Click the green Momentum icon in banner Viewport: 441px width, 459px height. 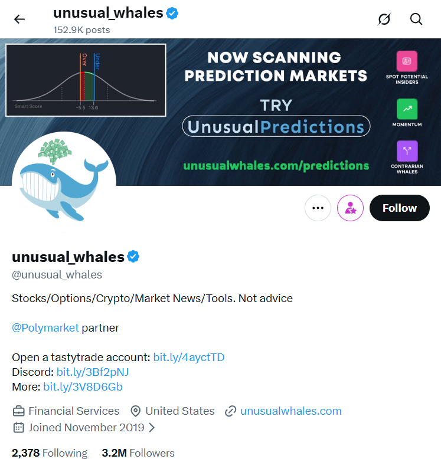pyautogui.click(x=407, y=109)
